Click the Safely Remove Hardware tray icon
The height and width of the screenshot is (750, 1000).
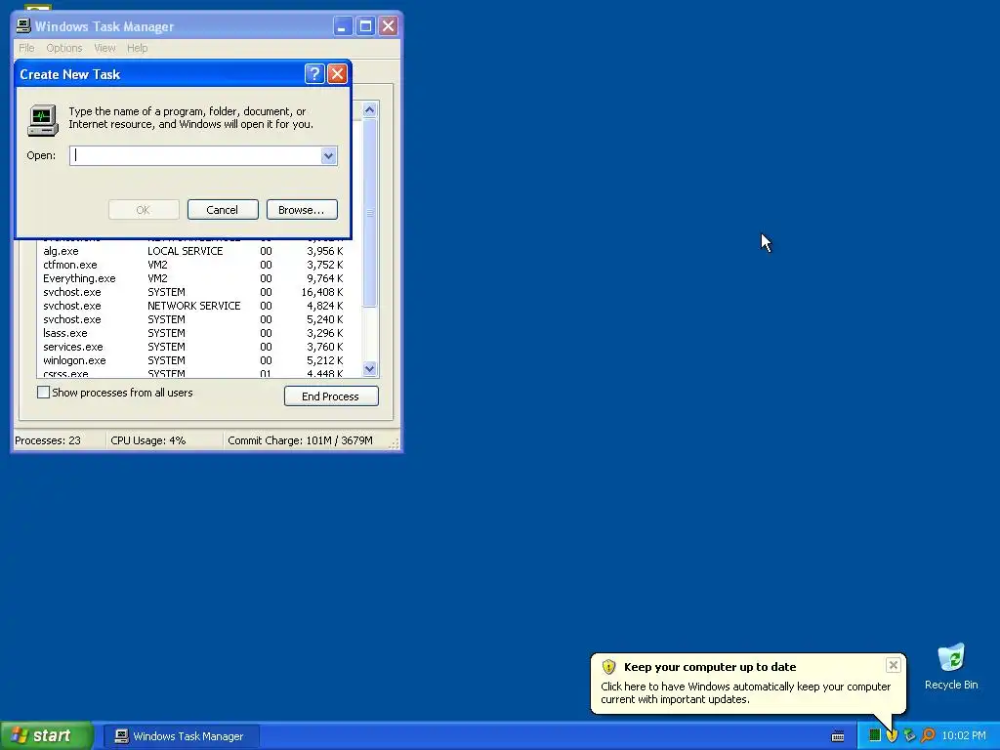point(910,735)
